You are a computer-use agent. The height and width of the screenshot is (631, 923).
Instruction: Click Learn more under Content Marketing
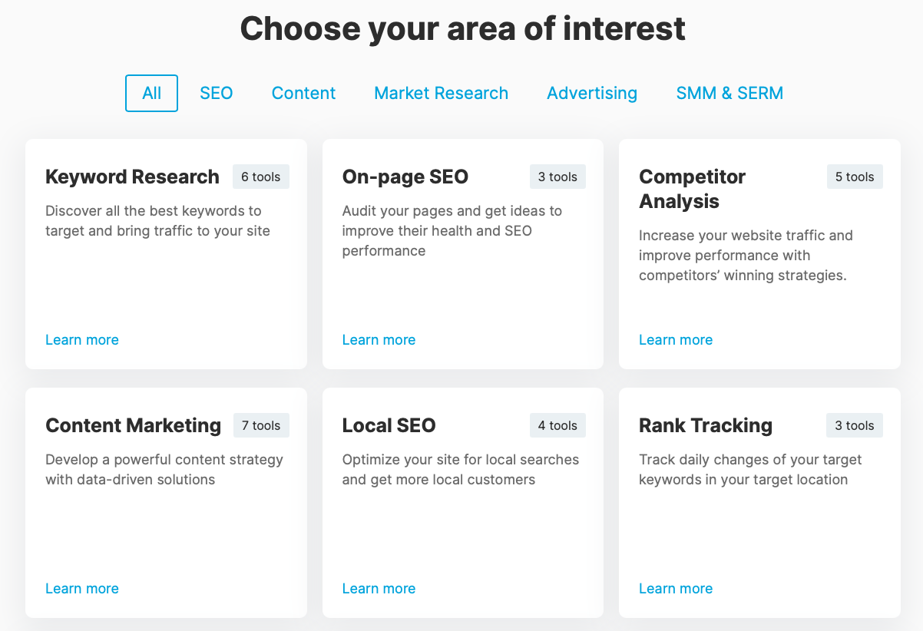click(x=82, y=589)
